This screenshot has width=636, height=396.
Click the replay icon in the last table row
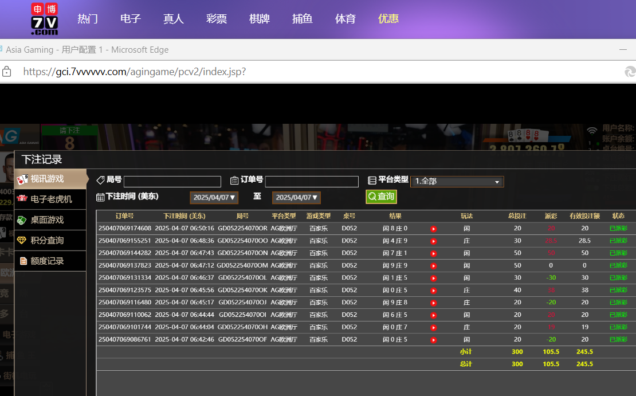click(433, 340)
